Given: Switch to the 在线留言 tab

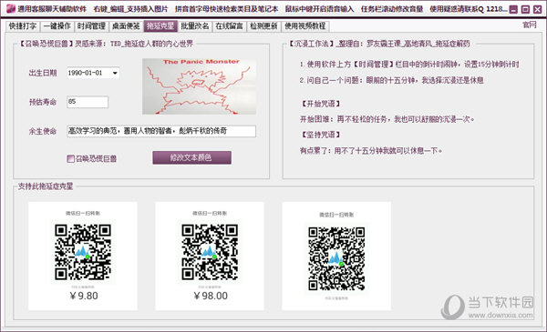Looking at the screenshot, I should coord(229,26).
